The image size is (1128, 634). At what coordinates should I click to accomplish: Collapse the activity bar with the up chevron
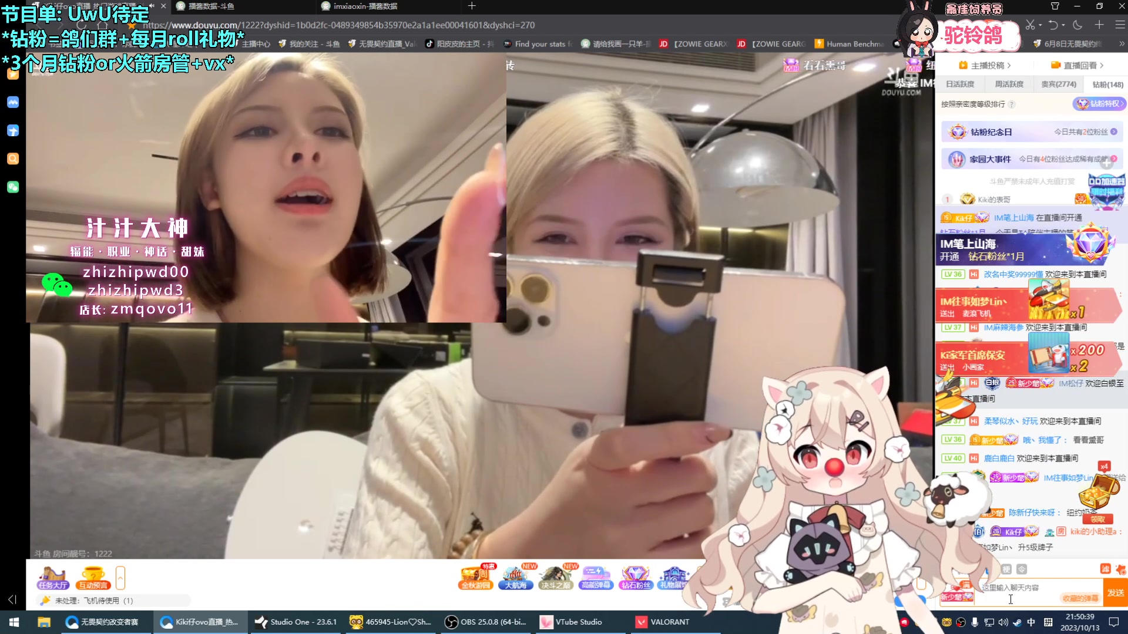tap(120, 578)
